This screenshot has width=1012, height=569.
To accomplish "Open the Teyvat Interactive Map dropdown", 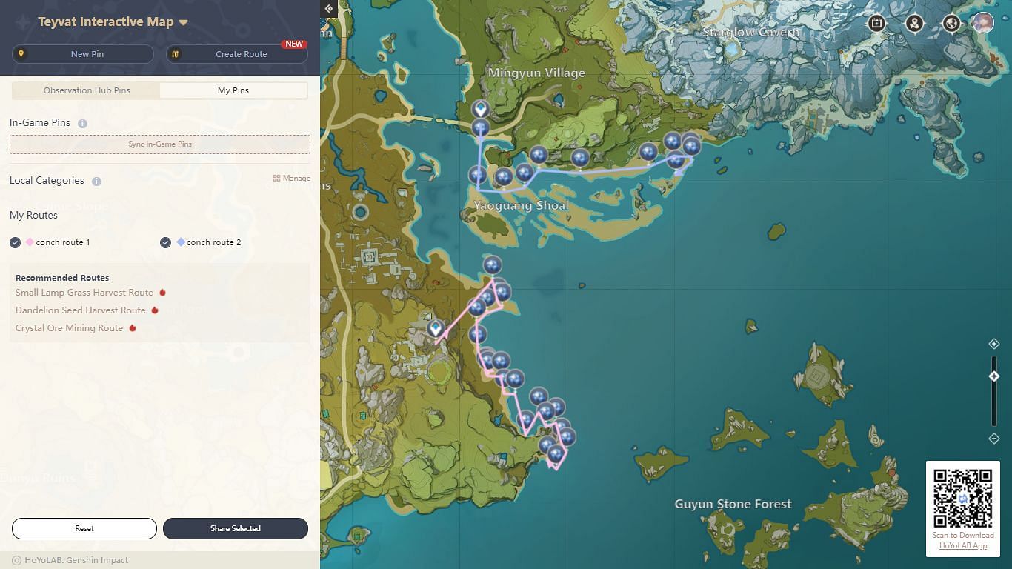I will (x=113, y=22).
